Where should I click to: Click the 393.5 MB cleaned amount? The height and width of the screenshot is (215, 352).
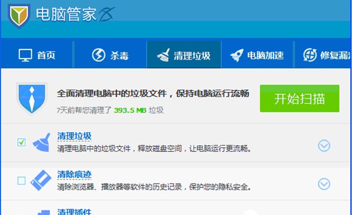(130, 110)
